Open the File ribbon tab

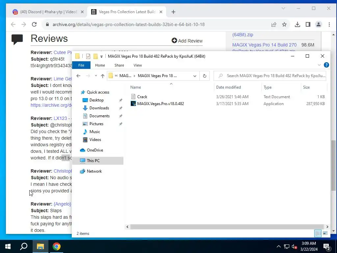(81, 65)
